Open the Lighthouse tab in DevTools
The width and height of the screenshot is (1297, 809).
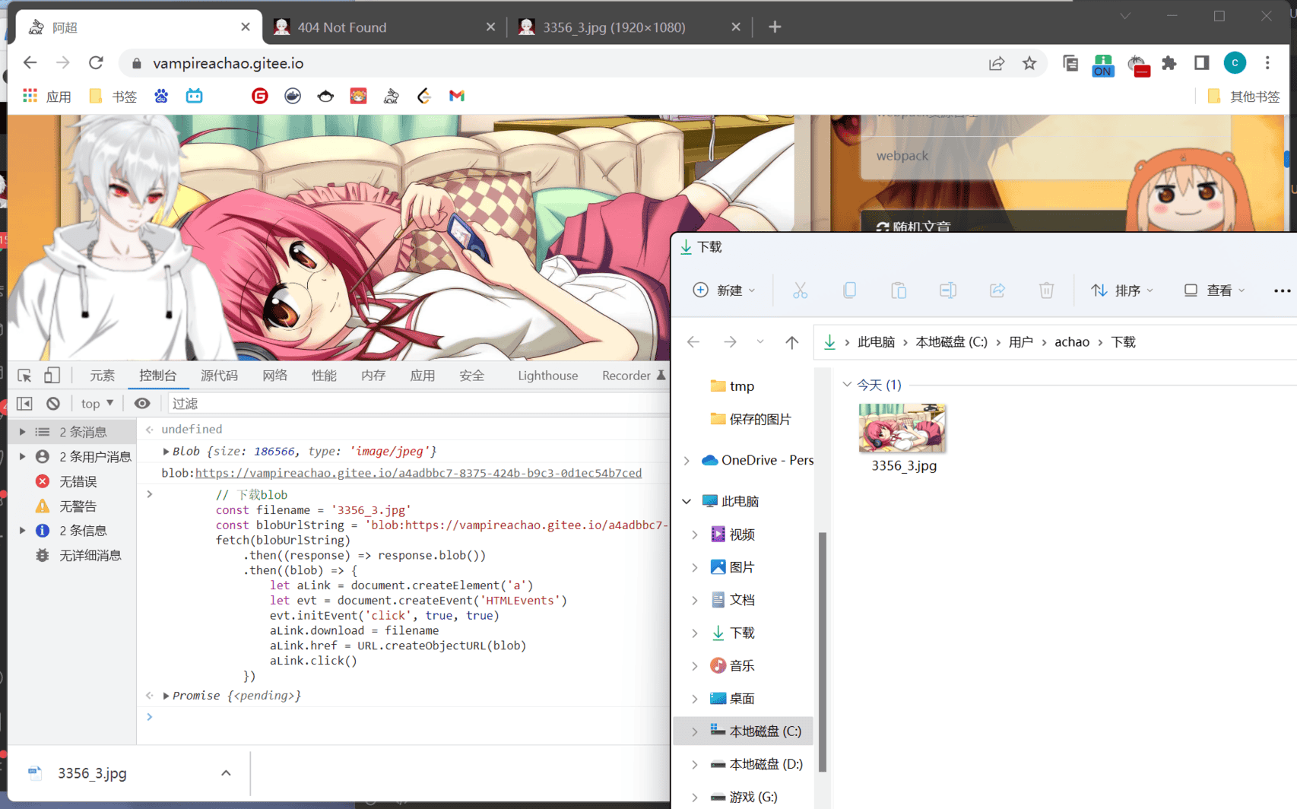pos(547,376)
